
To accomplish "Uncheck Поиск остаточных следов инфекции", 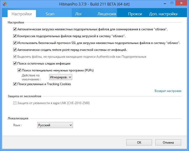I will point(15,64).
